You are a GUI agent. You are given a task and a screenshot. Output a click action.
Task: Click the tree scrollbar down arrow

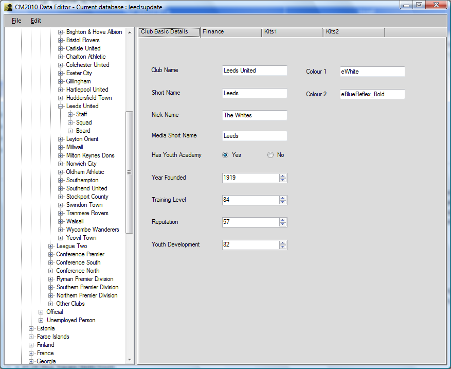(x=130, y=360)
